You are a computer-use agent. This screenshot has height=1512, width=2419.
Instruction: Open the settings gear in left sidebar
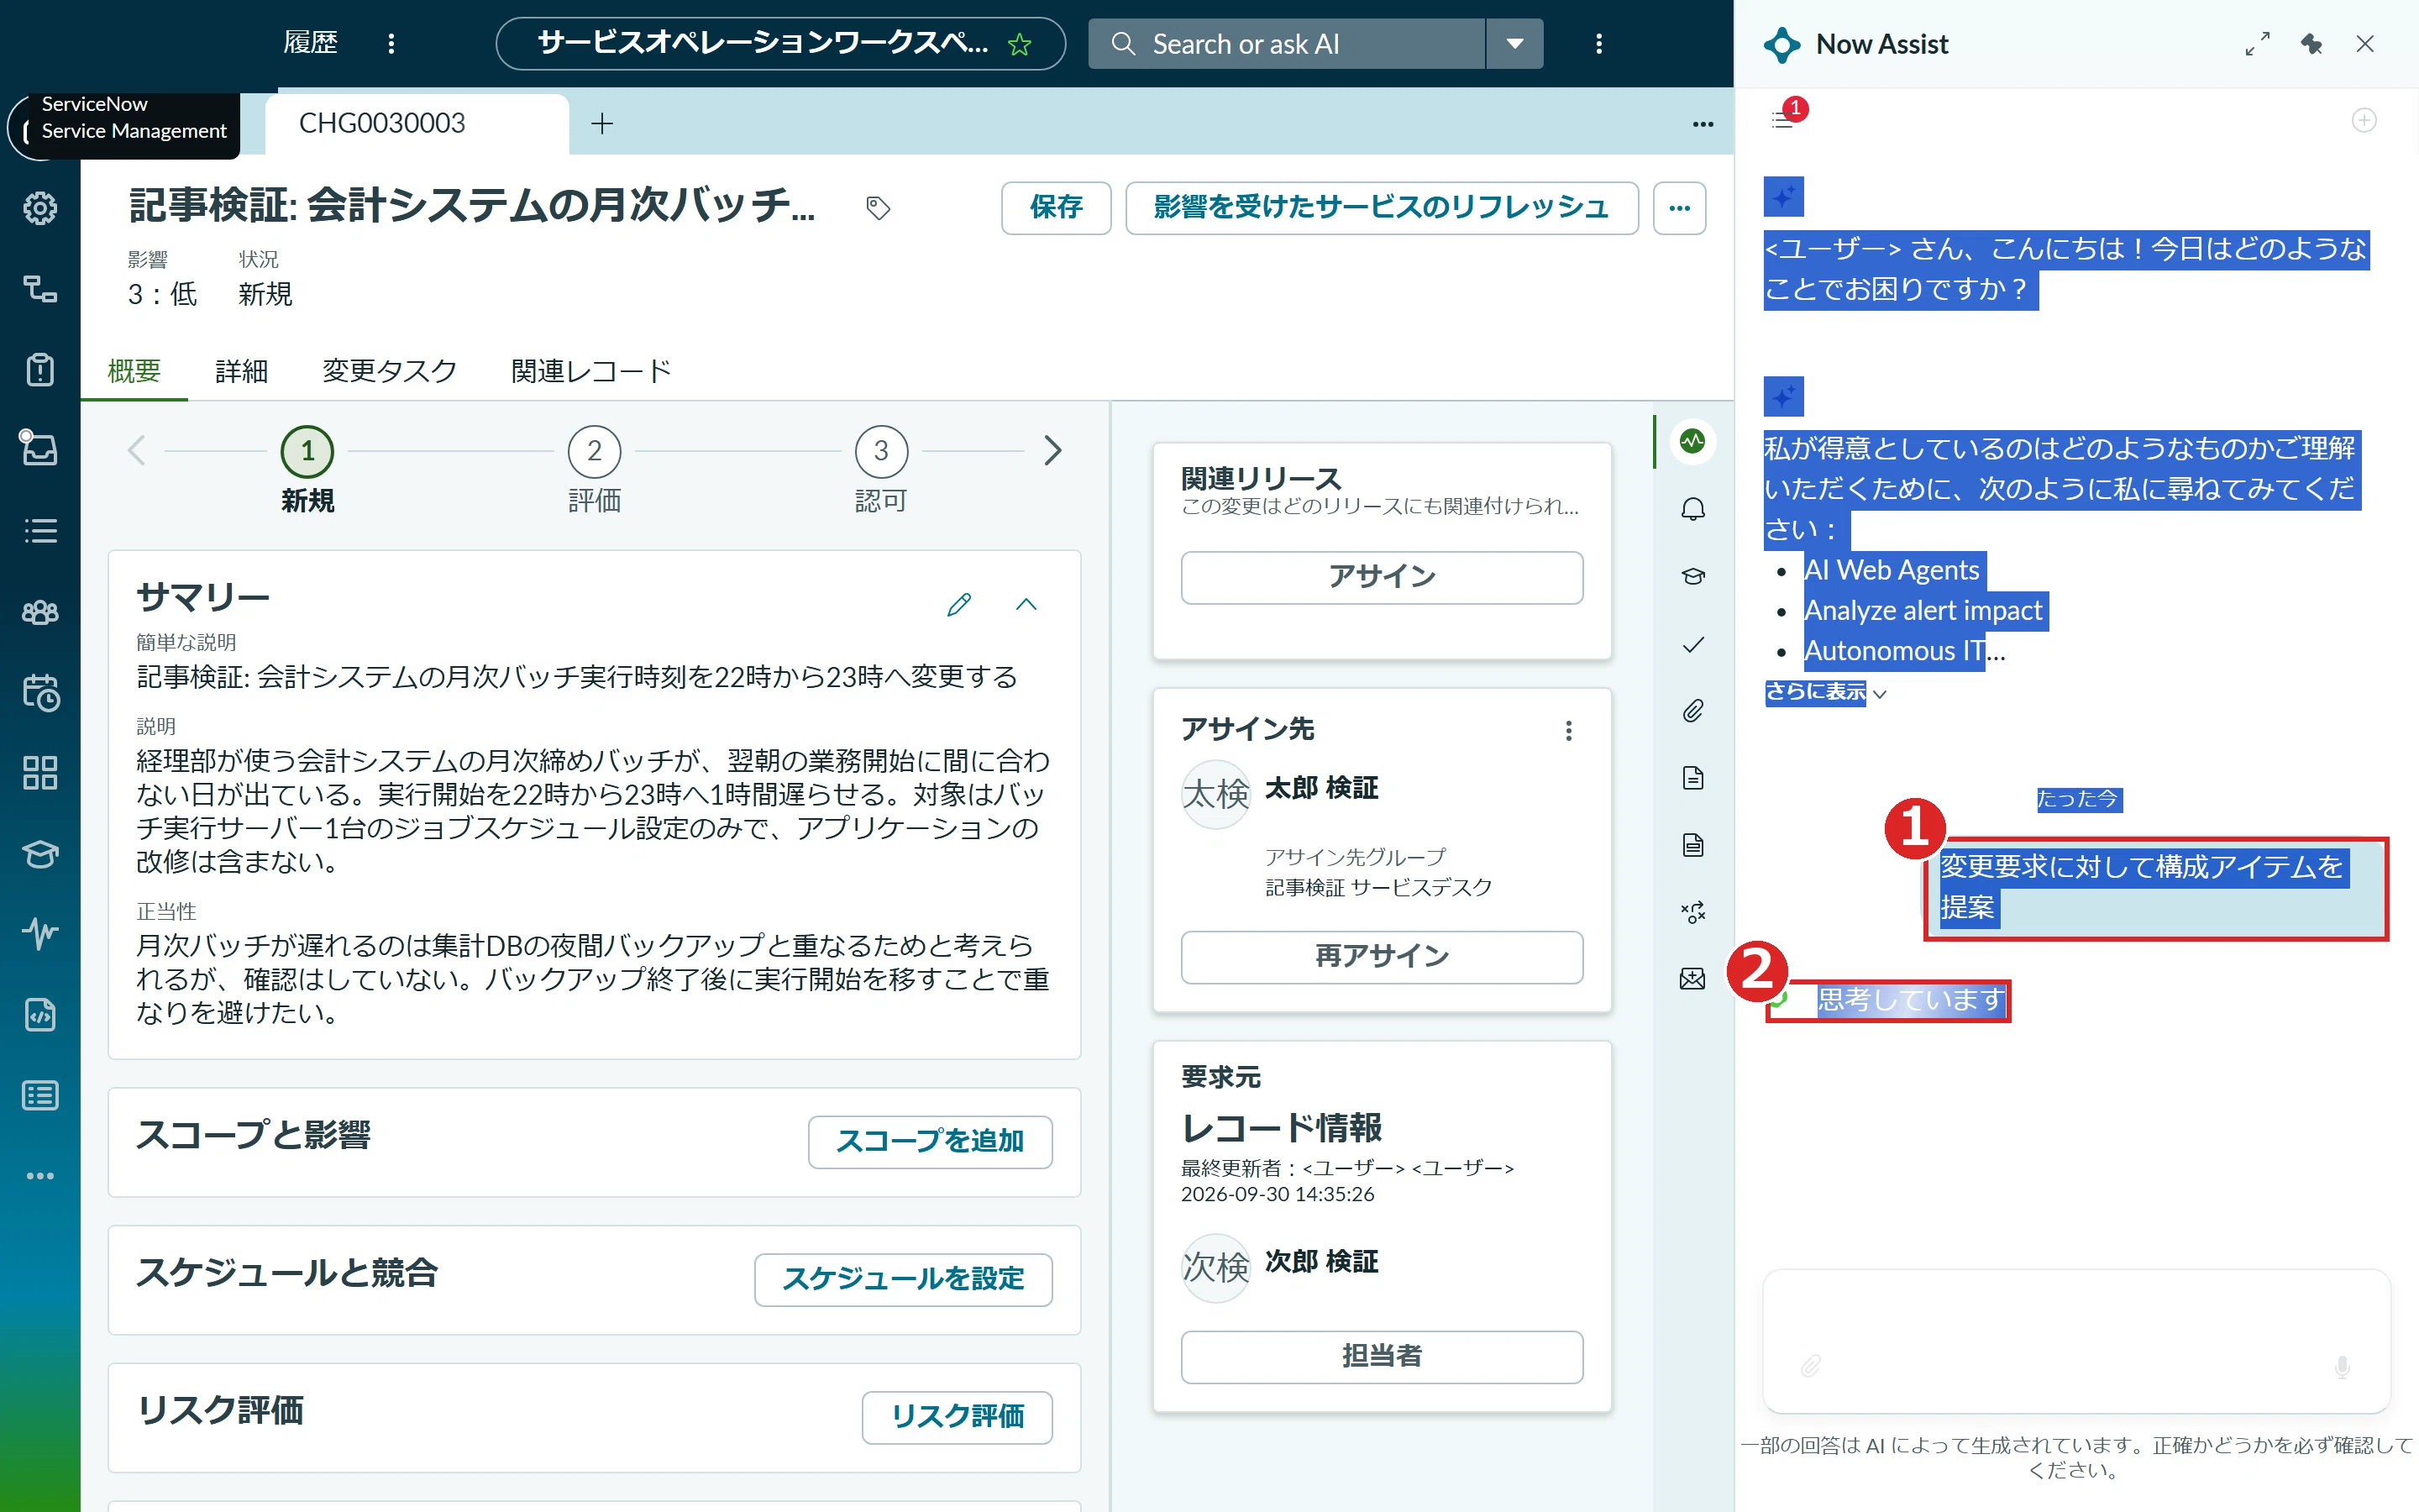[40, 208]
